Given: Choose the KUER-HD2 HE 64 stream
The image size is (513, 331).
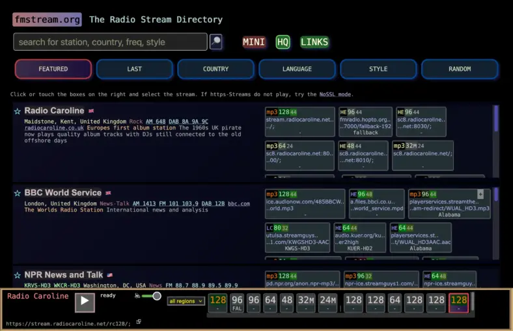Looking at the screenshot, I should (x=360, y=237).
